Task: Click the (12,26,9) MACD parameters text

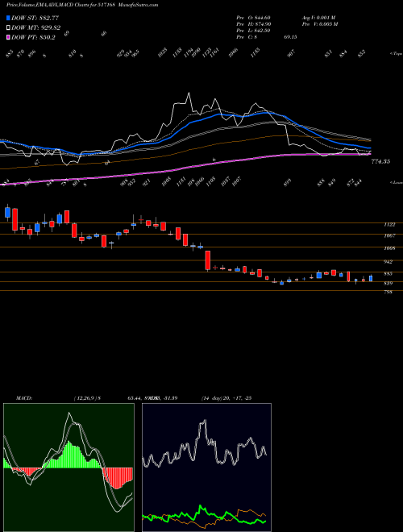Action: 85,398
